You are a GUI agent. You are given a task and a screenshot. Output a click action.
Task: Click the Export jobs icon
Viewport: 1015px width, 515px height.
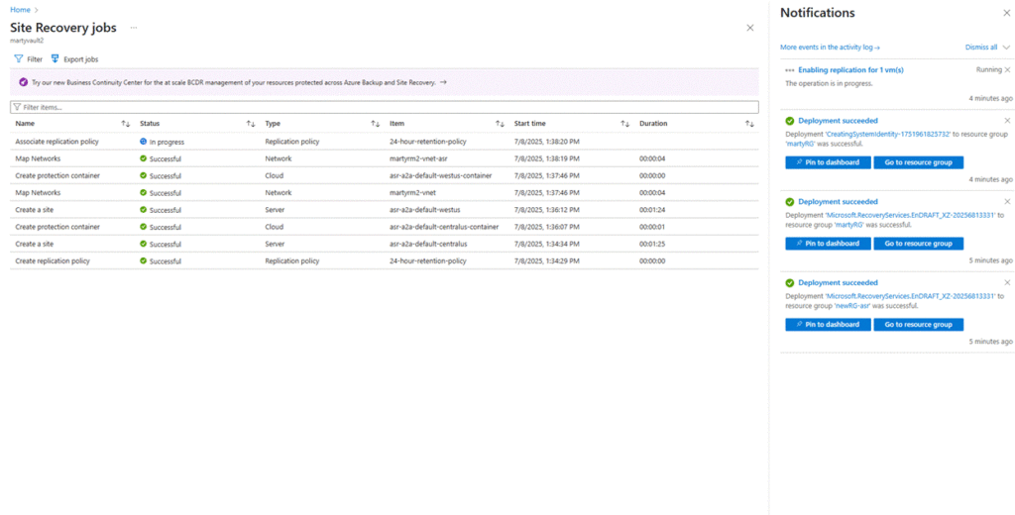pyautogui.click(x=56, y=59)
